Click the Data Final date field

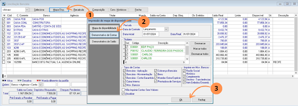click(x=190, y=34)
